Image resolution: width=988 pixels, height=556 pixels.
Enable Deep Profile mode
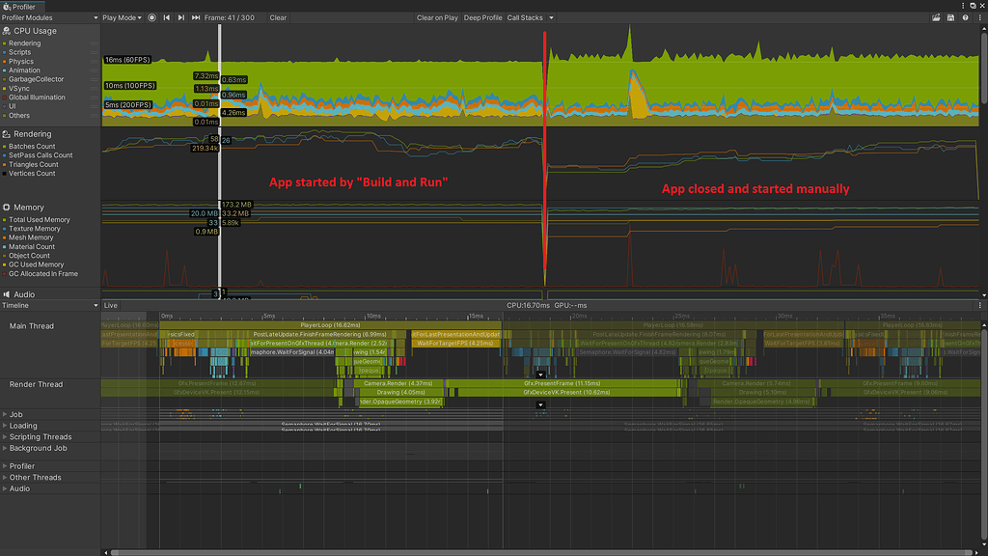[482, 17]
